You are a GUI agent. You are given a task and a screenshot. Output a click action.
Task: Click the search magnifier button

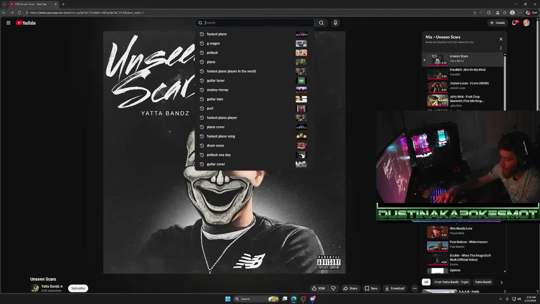[x=321, y=23]
